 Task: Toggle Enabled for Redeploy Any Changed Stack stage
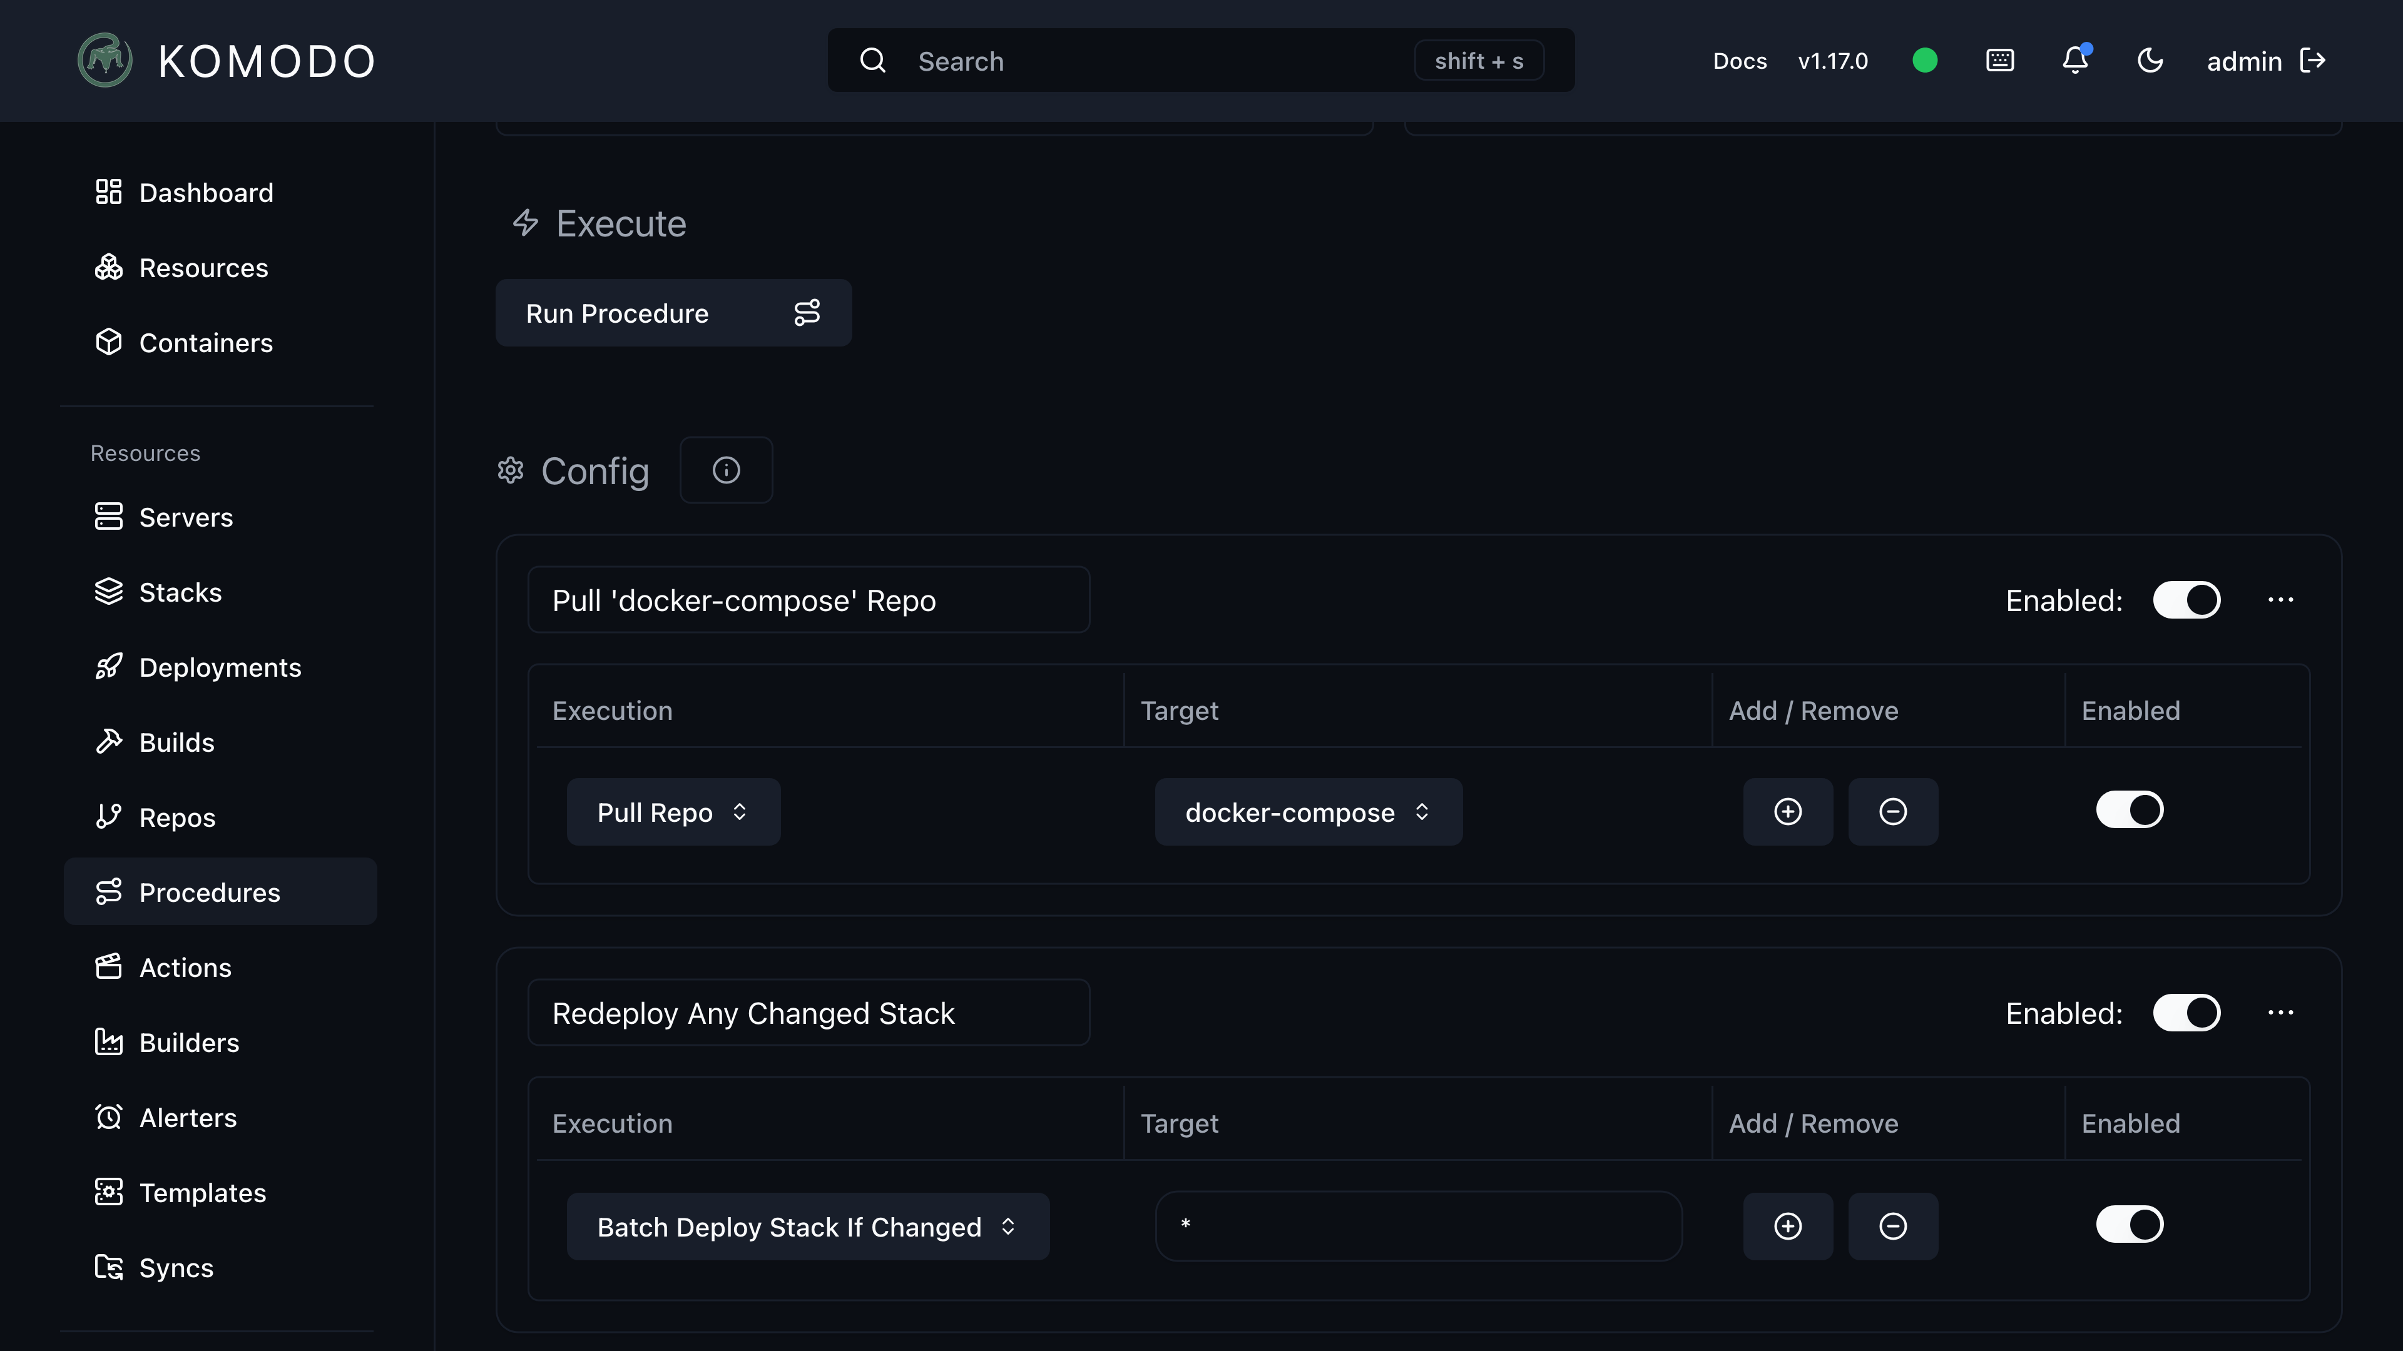point(2186,1013)
